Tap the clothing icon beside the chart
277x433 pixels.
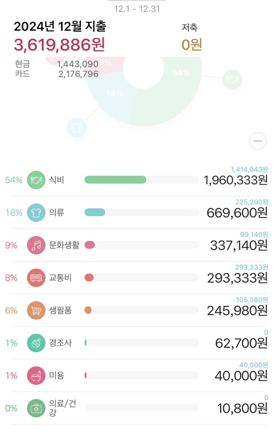point(76,128)
